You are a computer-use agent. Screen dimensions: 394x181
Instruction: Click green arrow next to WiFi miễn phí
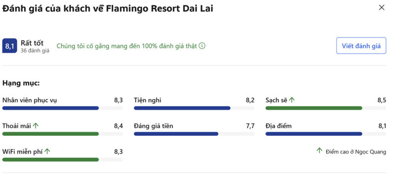pyautogui.click(x=47, y=151)
